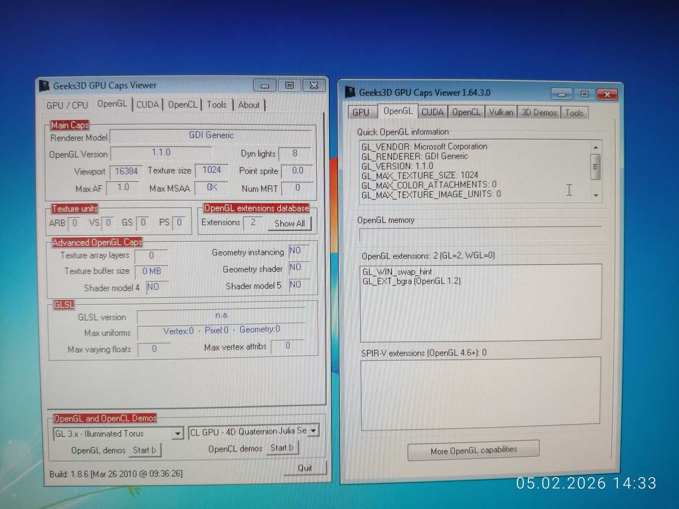Click the empty OpenGL memory field
The width and height of the screenshot is (679, 509).
coord(480,235)
